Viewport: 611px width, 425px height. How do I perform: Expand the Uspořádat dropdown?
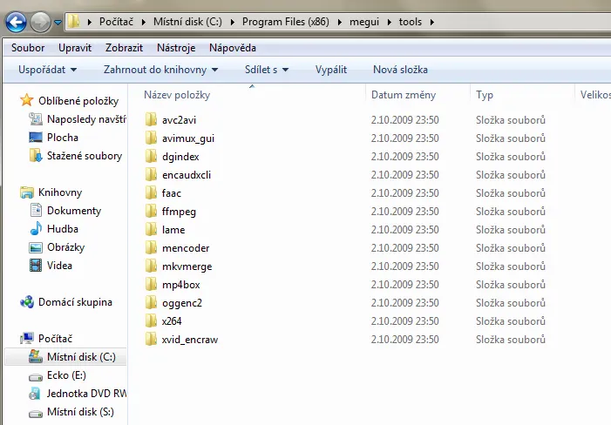48,70
